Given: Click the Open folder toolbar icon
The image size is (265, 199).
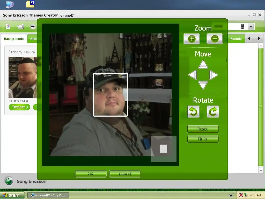Looking at the screenshot, I should [x=20, y=27].
